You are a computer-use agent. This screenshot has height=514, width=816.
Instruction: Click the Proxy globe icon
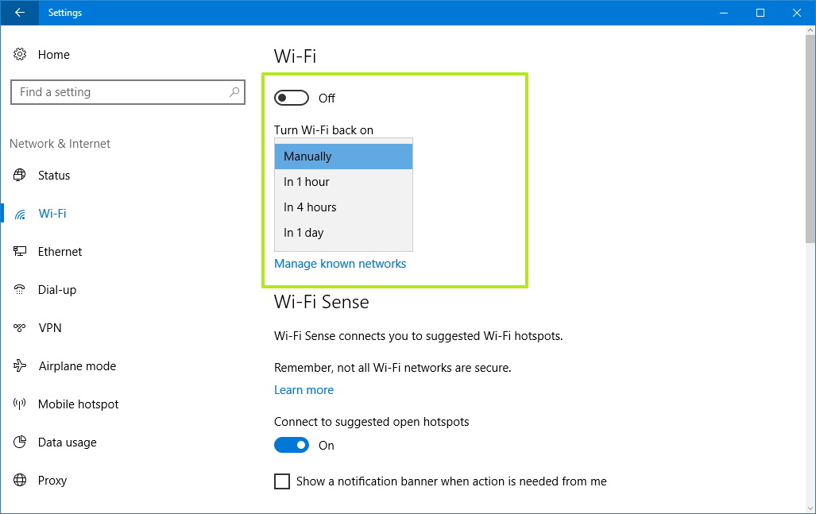click(20, 480)
